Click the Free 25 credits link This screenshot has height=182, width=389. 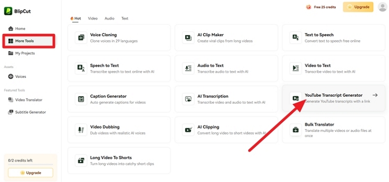[325, 7]
